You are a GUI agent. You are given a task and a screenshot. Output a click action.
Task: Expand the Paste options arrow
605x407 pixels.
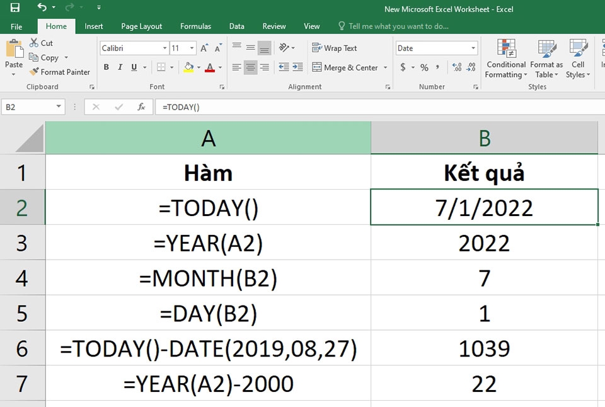coord(13,74)
